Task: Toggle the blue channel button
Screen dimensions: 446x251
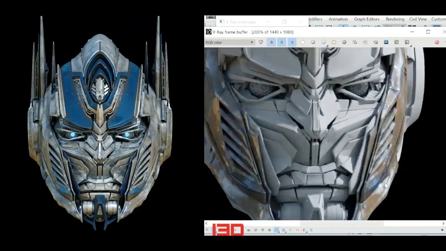Action: [x=292, y=42]
